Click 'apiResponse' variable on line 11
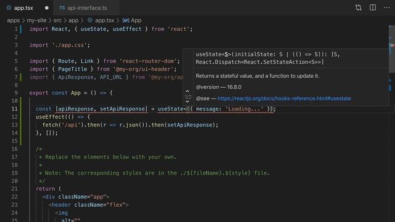The width and height of the screenshot is (395, 222). [76, 109]
